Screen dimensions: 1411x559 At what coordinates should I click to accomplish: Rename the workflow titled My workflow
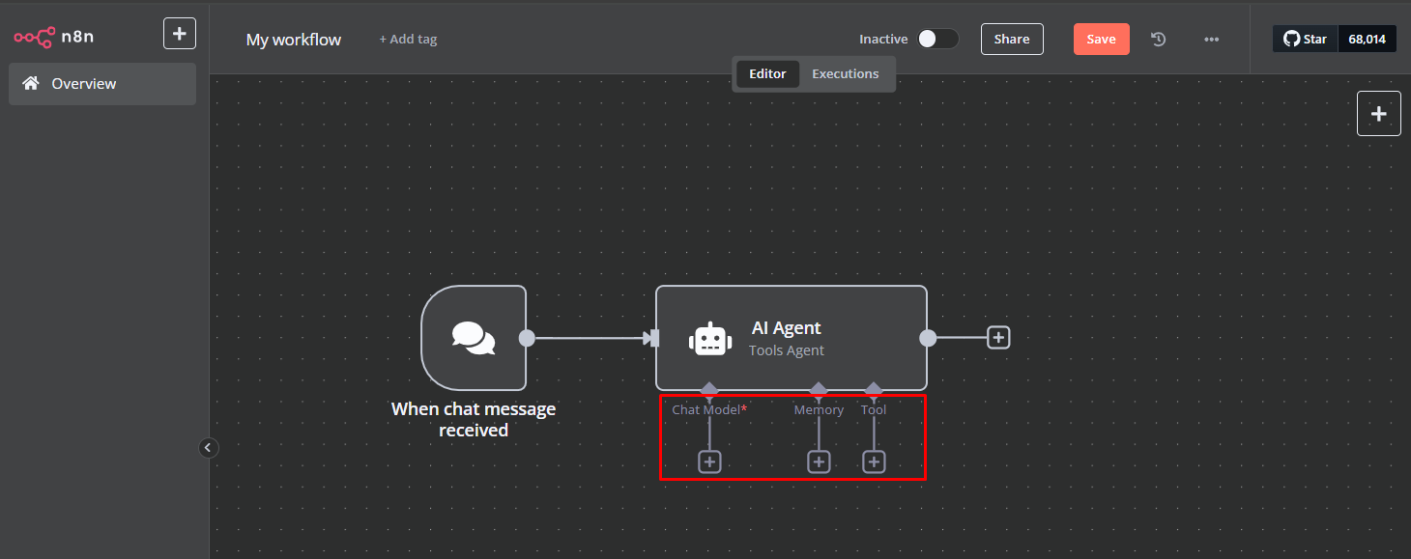293,40
